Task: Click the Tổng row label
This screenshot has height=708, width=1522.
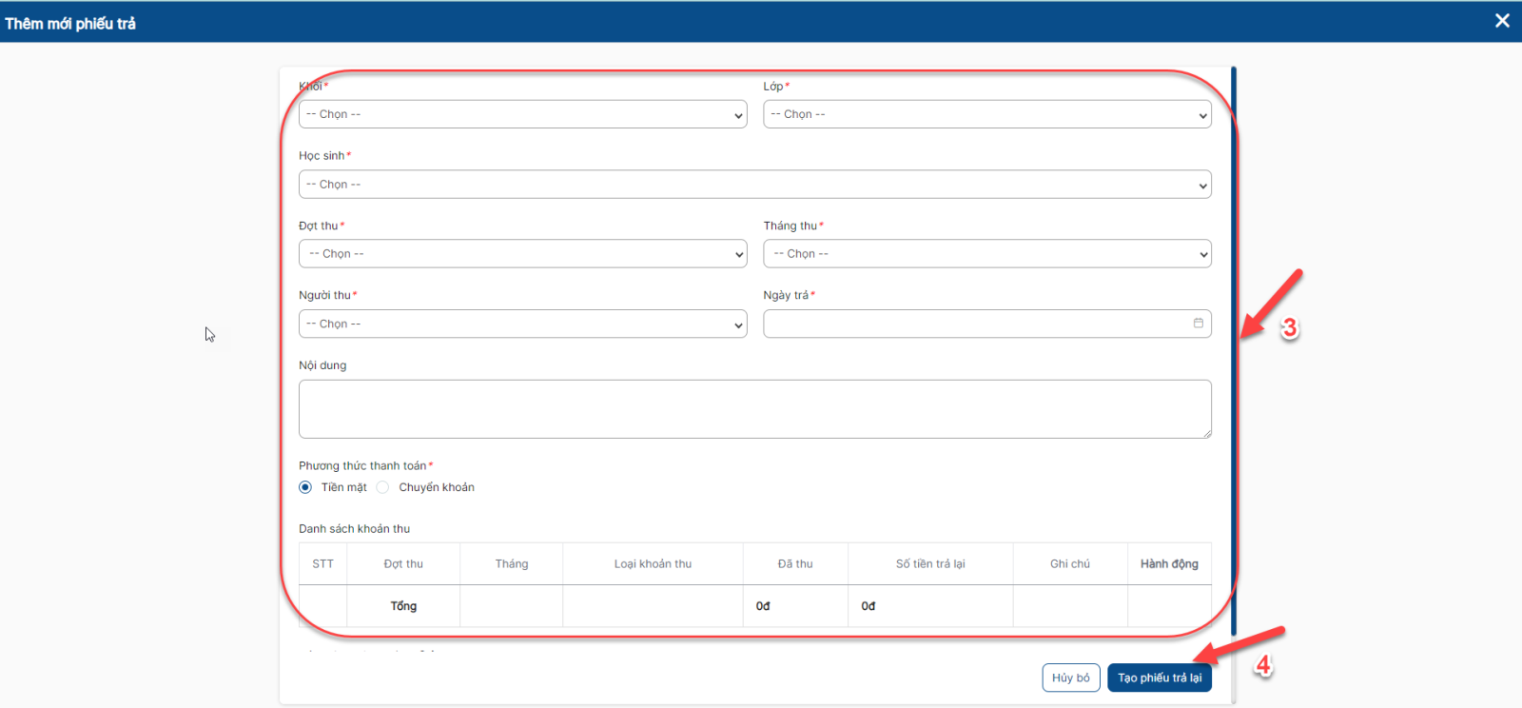Action: click(x=403, y=606)
